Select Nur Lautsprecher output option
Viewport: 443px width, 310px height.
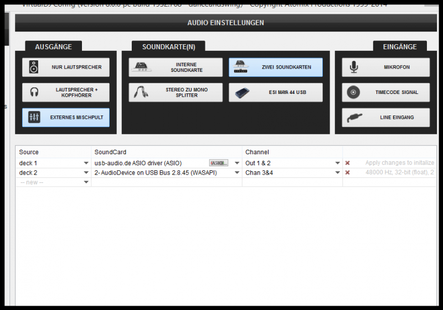click(66, 67)
